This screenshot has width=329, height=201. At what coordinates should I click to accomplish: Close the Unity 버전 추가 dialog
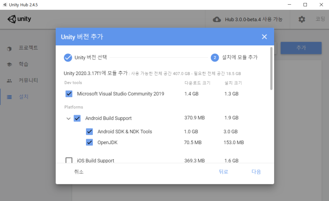(x=264, y=37)
